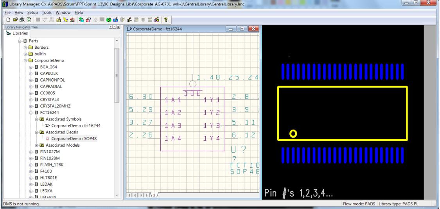Click the colorful cube with pencil icon
The width and height of the screenshot is (440, 209).
(156, 20)
